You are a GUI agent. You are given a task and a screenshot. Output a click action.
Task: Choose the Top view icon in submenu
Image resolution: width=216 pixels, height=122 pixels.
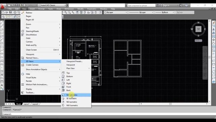(x=63, y=73)
